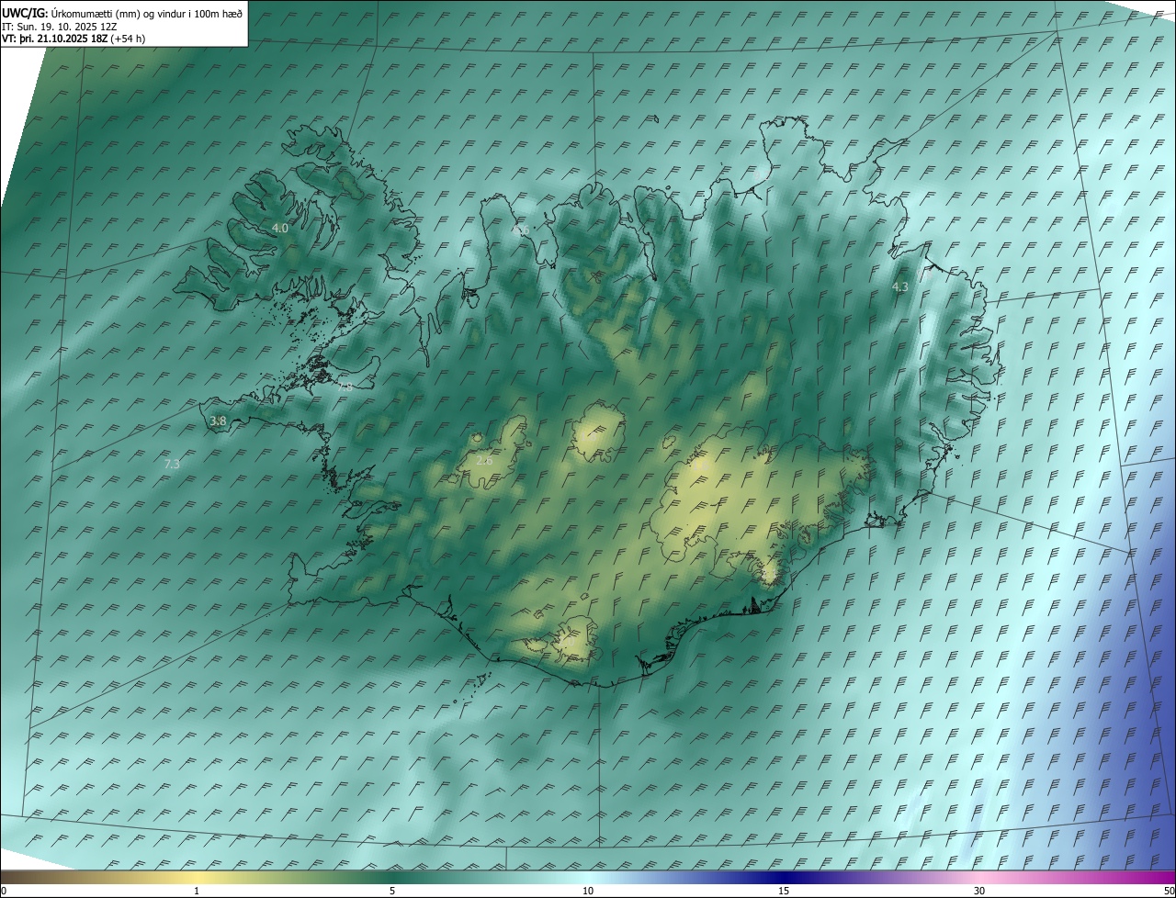This screenshot has height=898, width=1176.
Task: Select the IT: Sun. 19. 10. 2025 12Z line
Action: point(59,27)
